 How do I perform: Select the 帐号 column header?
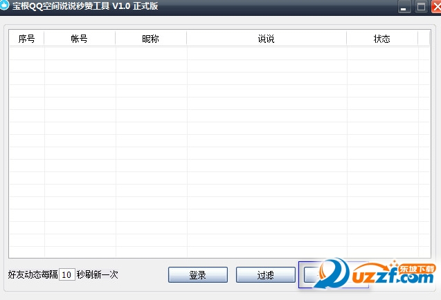80,39
